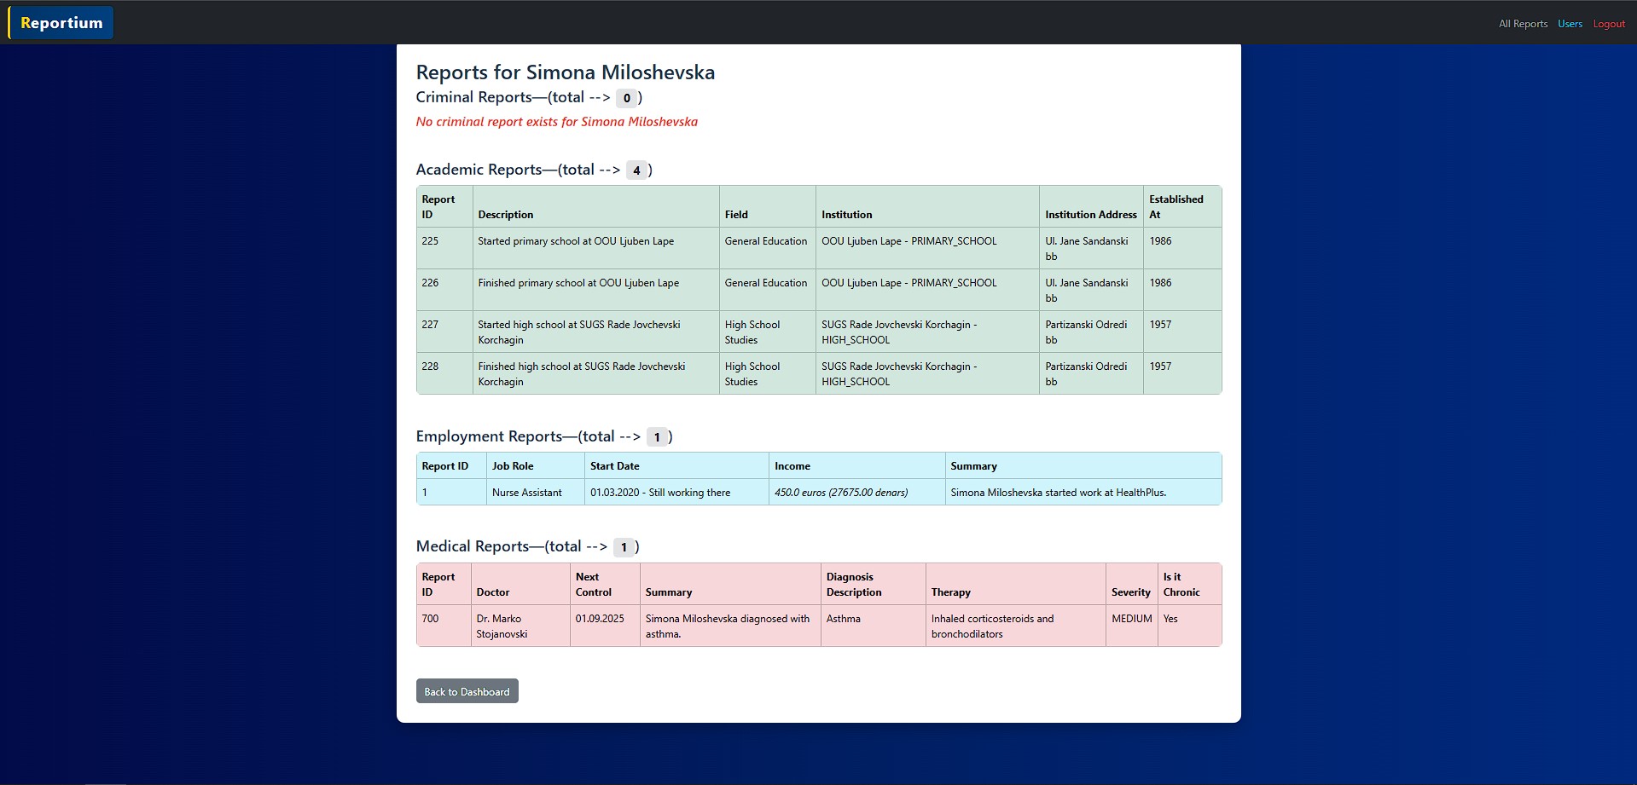
Task: Select 'started work at HealthPlus' summary
Action: tap(1083, 492)
